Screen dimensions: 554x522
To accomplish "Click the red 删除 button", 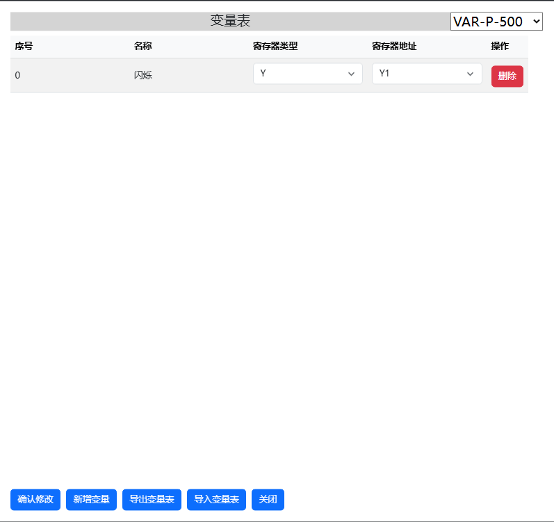I will (507, 76).
